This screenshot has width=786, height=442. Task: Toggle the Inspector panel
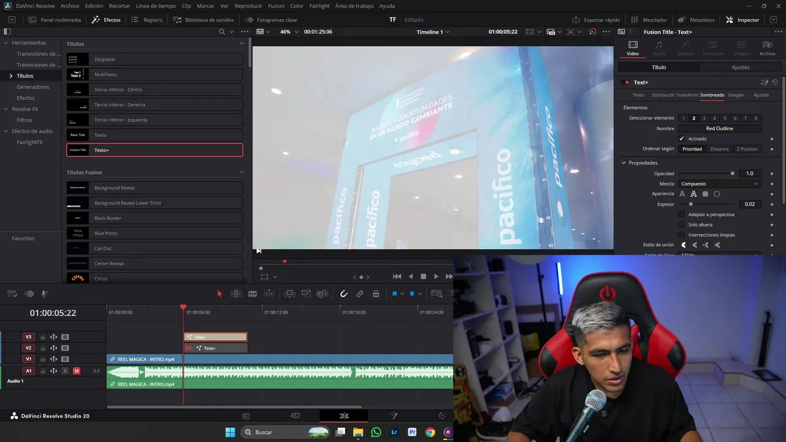[x=742, y=20]
